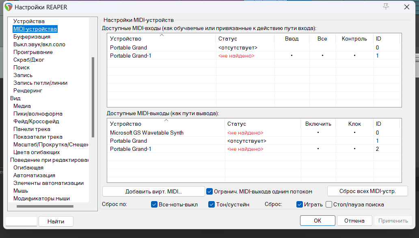Confirm settings with the ОК button
The height and width of the screenshot is (238, 419).
(x=317, y=221)
